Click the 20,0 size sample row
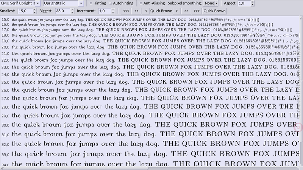 click(150, 47)
